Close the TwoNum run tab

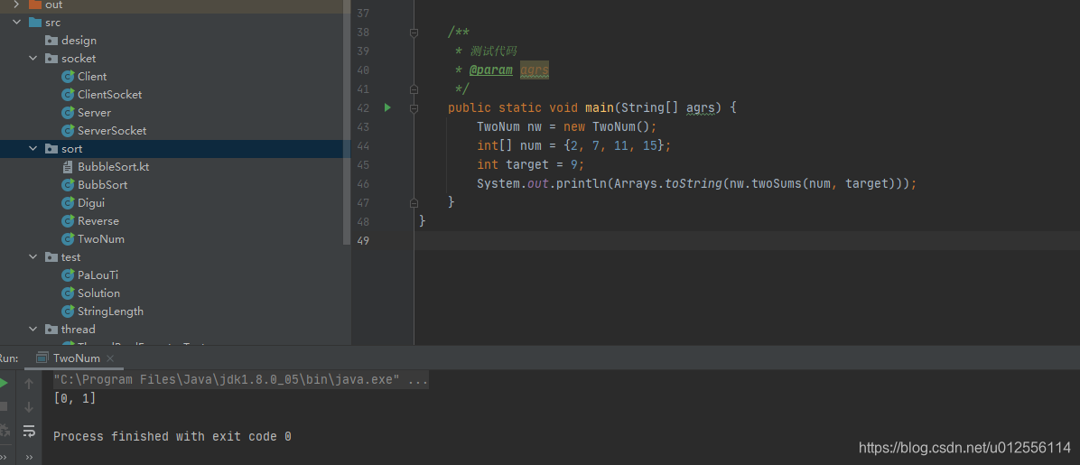click(111, 358)
